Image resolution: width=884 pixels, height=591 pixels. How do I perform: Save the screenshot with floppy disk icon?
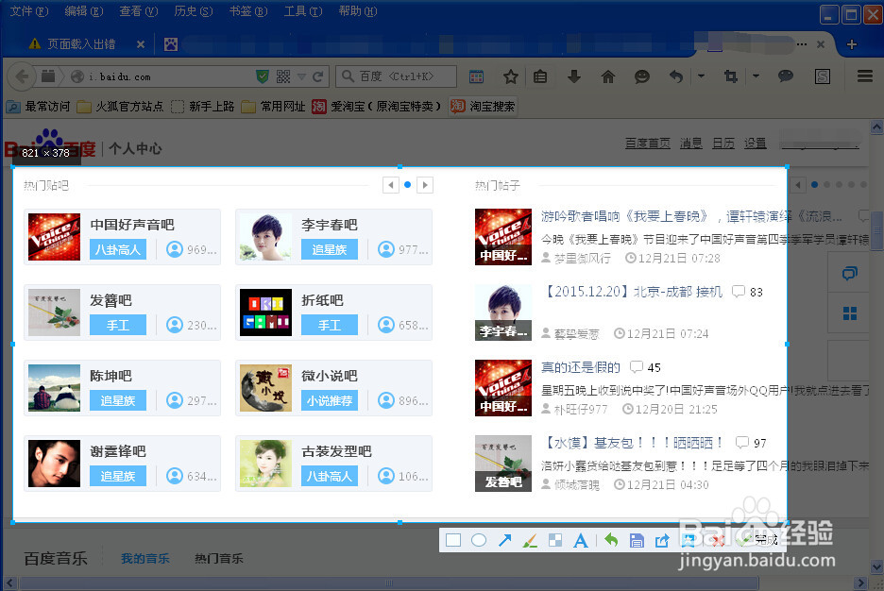pyautogui.click(x=637, y=541)
